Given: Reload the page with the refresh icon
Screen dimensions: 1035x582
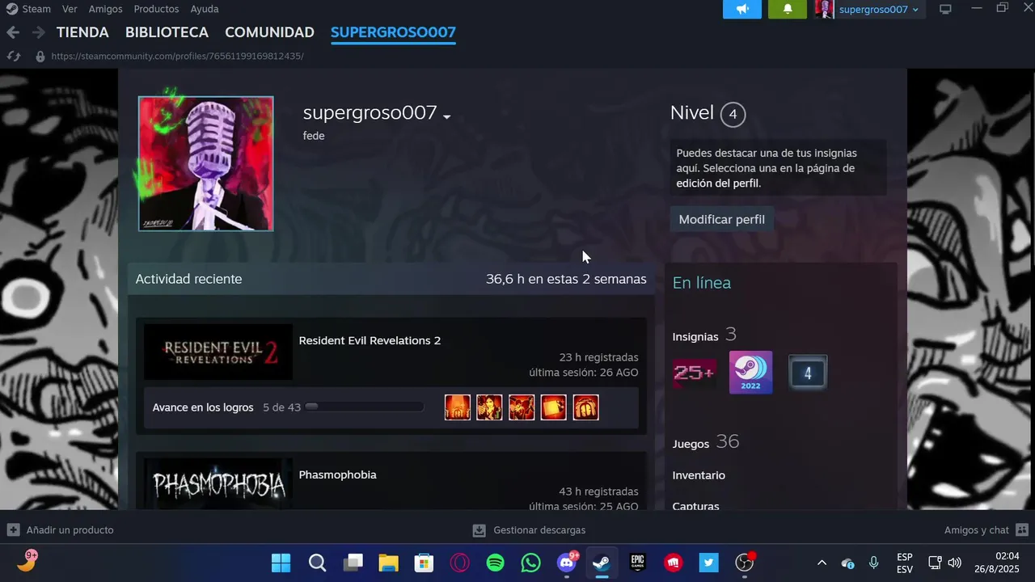Looking at the screenshot, I should tap(13, 56).
